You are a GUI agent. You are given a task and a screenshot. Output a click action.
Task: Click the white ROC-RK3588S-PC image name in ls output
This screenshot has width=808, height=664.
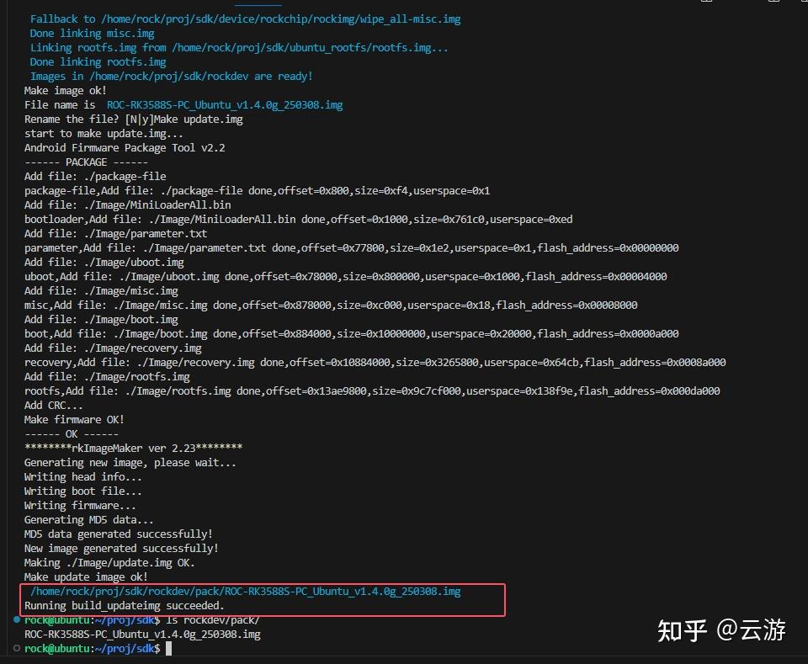[x=142, y=634]
